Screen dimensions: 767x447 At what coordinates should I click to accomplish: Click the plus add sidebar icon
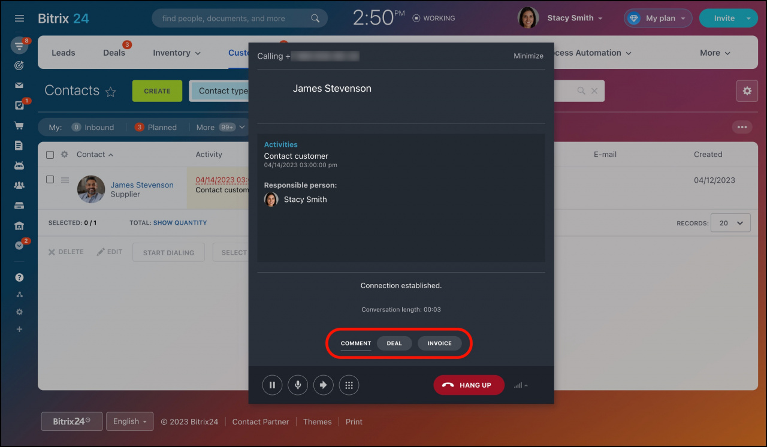pyautogui.click(x=19, y=330)
